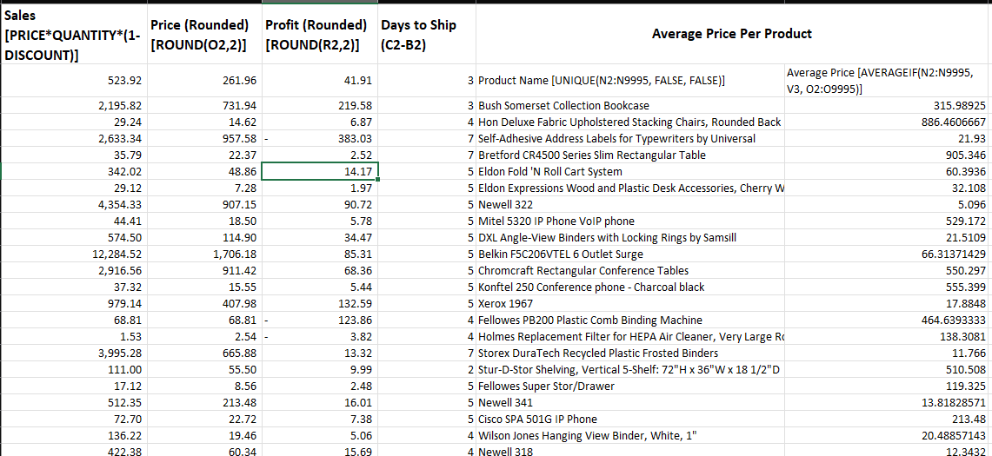Select price cell 1,706.18
Screen dimensions: 992x456
(x=204, y=254)
